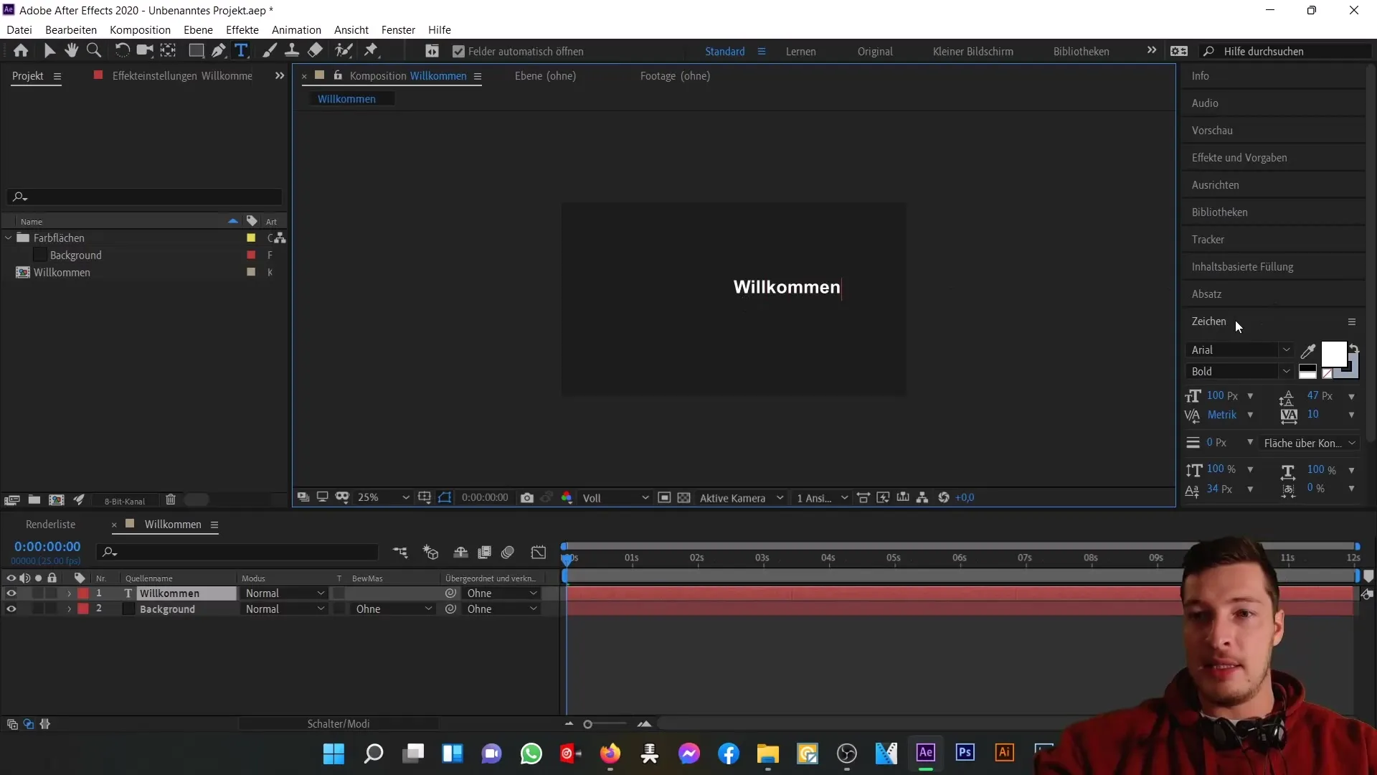Enable motion blur switch in timeline header
The image size is (1377, 775).
coord(508,552)
